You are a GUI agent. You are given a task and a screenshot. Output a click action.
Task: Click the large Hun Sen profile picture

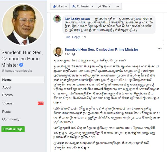pyautogui.click(x=23, y=25)
